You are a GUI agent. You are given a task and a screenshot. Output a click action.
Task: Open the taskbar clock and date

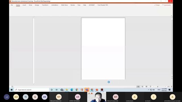point(164,90)
